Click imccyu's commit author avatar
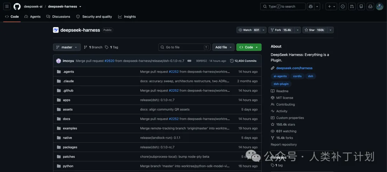 tap(58, 61)
